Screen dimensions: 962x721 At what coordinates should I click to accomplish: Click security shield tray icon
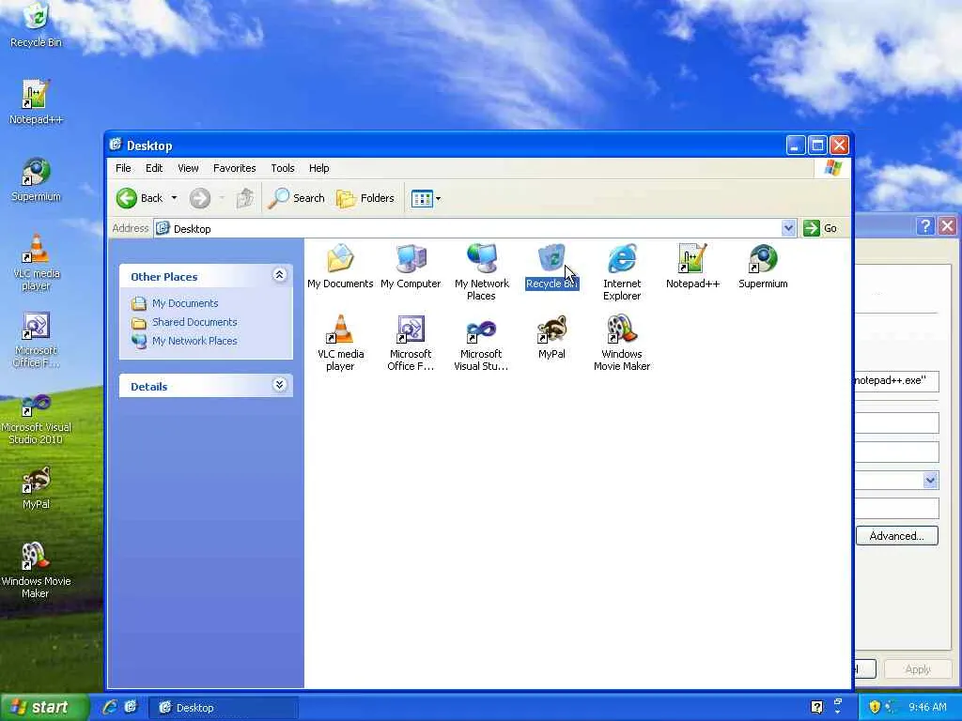[875, 707]
